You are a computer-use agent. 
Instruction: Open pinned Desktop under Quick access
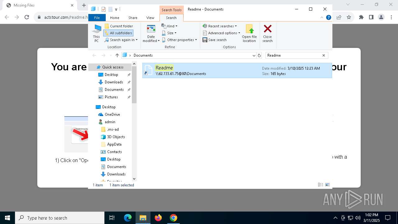click(111, 75)
